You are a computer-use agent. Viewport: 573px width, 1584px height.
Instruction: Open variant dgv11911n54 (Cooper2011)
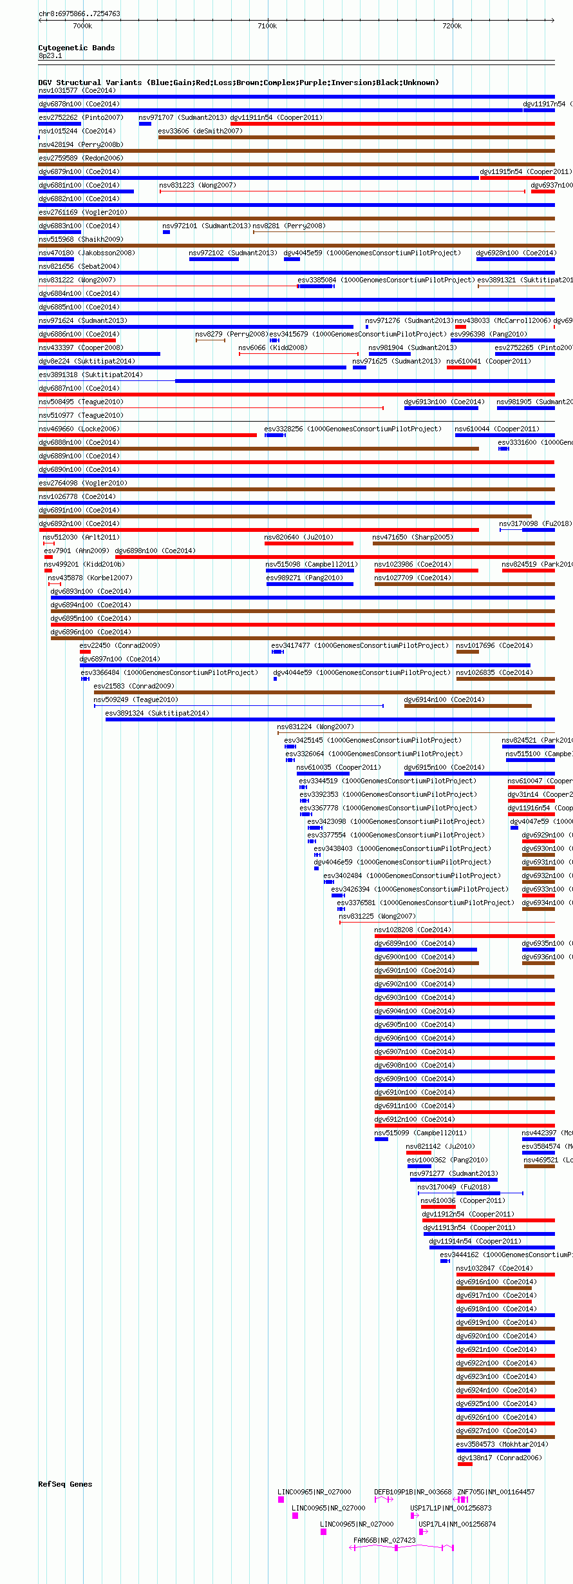point(277,117)
